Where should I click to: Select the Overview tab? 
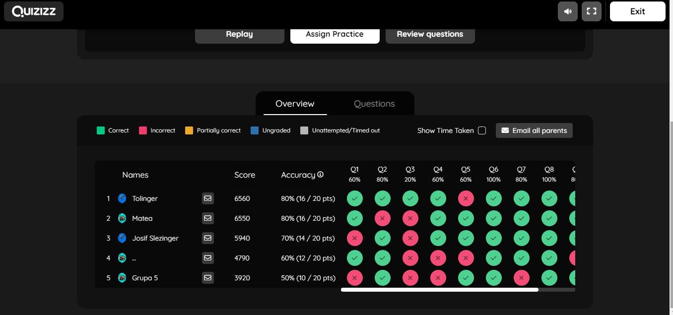295,104
